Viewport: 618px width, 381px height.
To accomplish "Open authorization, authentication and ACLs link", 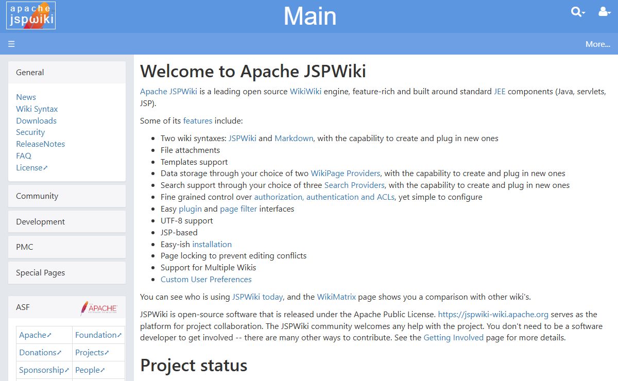I will [x=324, y=197].
